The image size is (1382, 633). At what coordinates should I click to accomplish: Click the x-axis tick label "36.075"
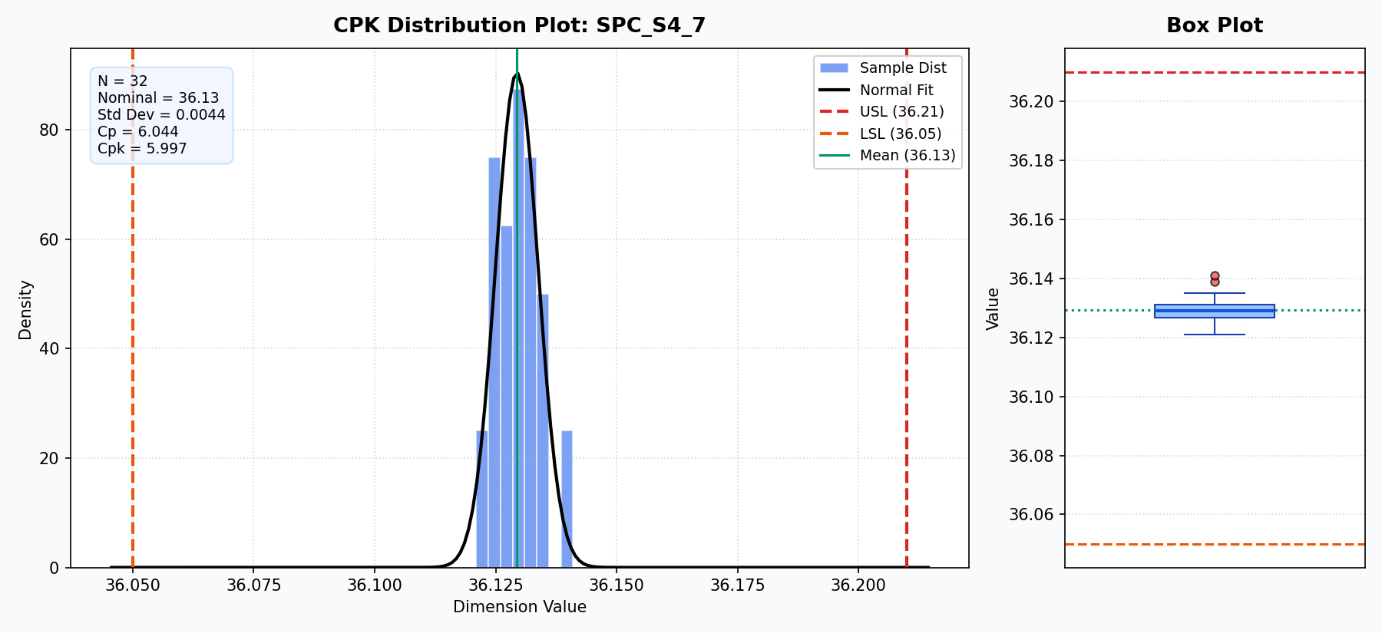(254, 585)
